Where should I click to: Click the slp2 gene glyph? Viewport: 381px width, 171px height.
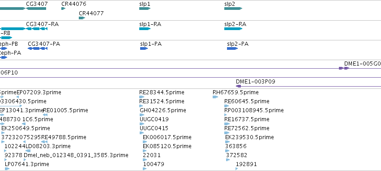point(233,9)
